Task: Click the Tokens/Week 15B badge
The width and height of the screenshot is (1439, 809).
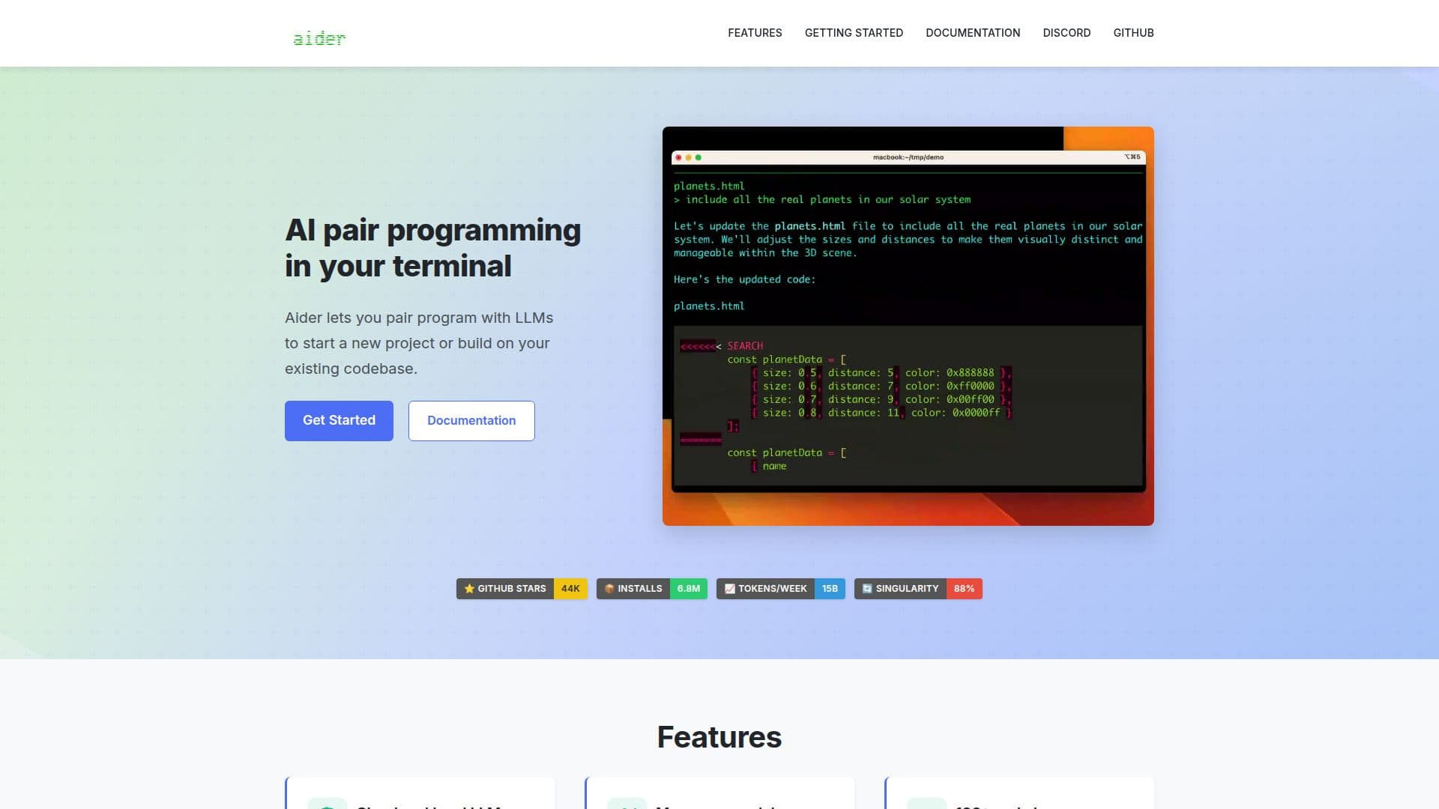Action: 781,589
